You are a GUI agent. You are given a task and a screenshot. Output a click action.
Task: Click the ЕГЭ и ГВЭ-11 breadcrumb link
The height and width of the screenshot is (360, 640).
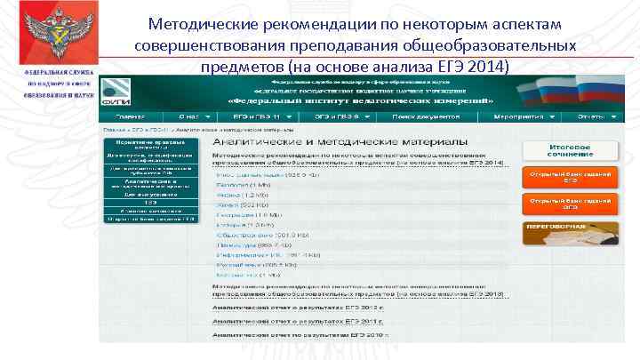(150, 130)
